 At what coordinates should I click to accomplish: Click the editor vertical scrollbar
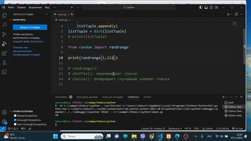coord(244,46)
